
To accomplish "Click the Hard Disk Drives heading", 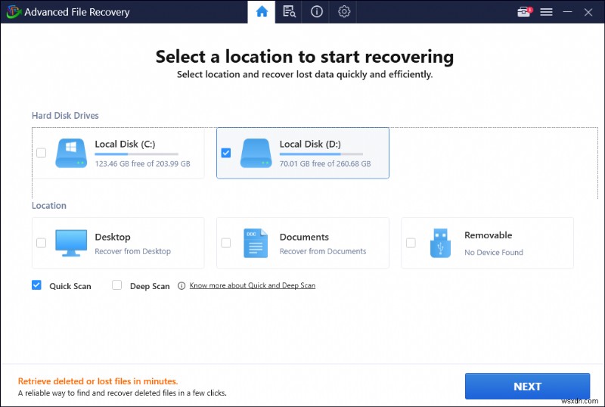I will [65, 116].
